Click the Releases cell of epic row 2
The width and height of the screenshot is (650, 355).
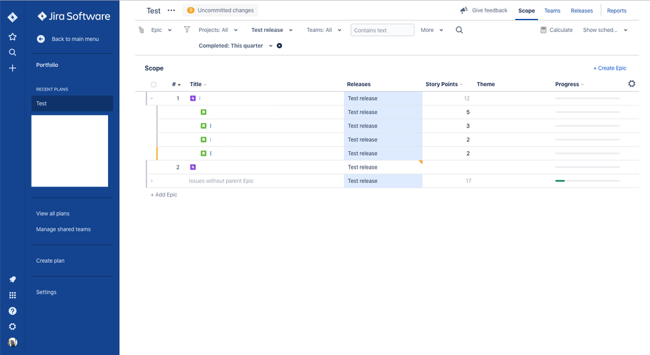pos(383,167)
